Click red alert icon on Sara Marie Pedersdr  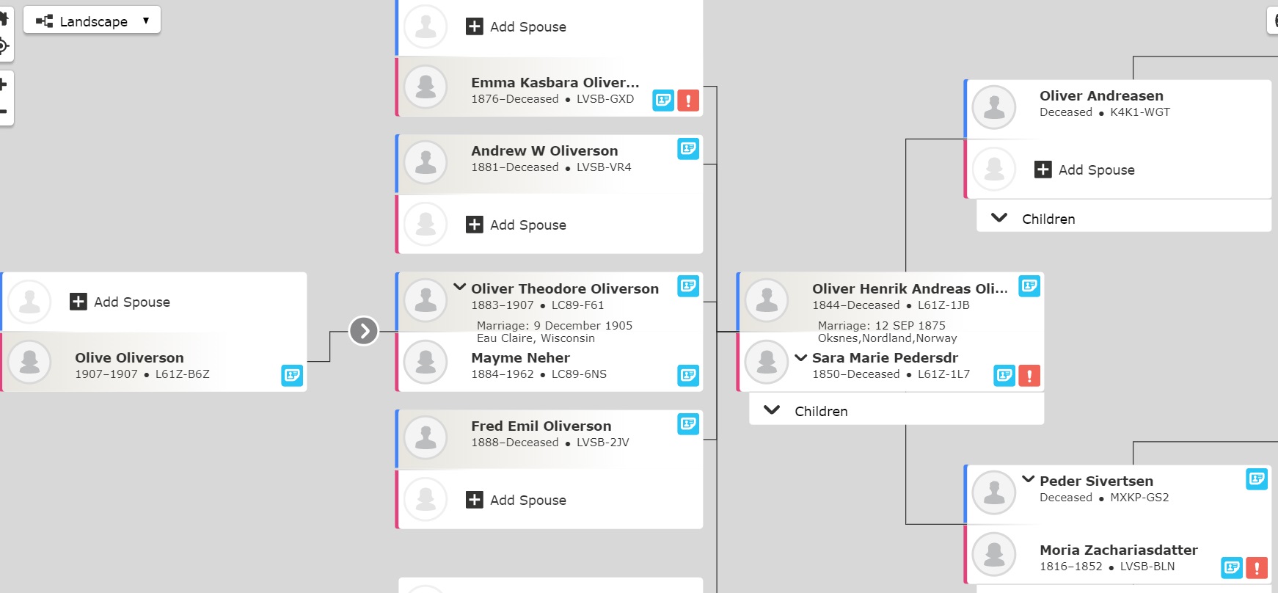[1029, 376]
